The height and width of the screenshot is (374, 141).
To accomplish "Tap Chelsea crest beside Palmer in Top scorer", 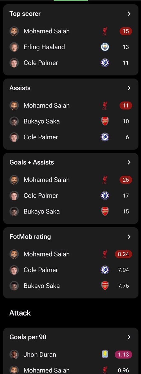I will click(105, 63).
